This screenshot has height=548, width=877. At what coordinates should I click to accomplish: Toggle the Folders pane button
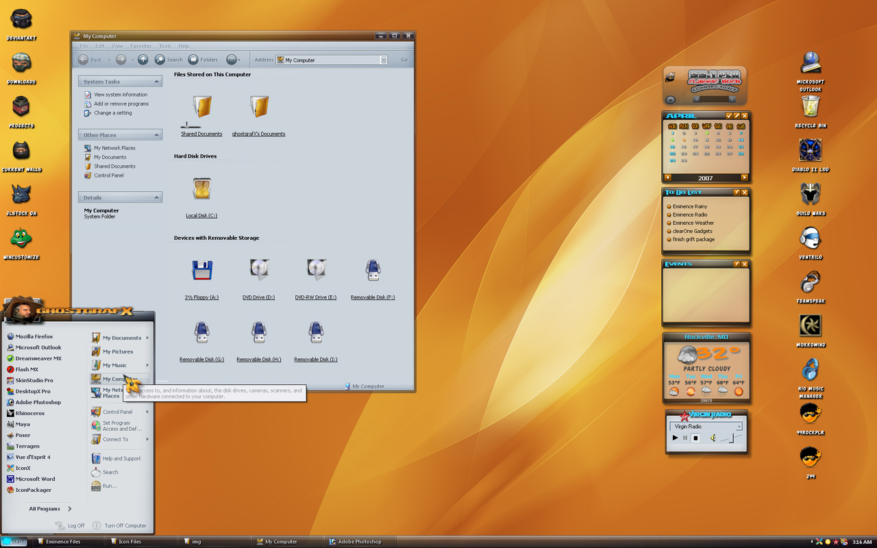pyautogui.click(x=203, y=60)
